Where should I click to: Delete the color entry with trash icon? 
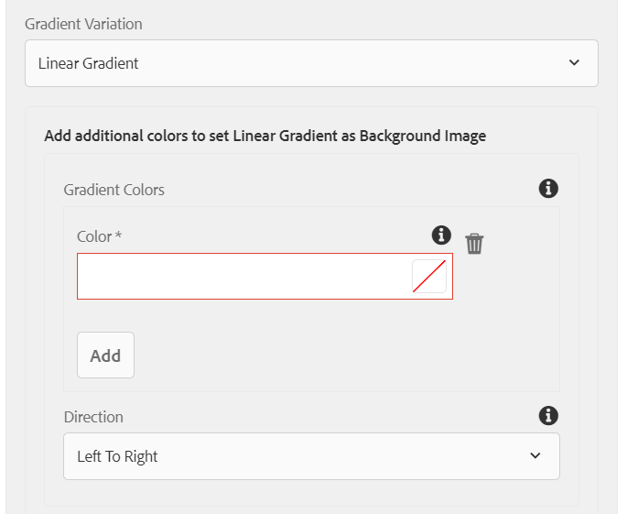[474, 244]
